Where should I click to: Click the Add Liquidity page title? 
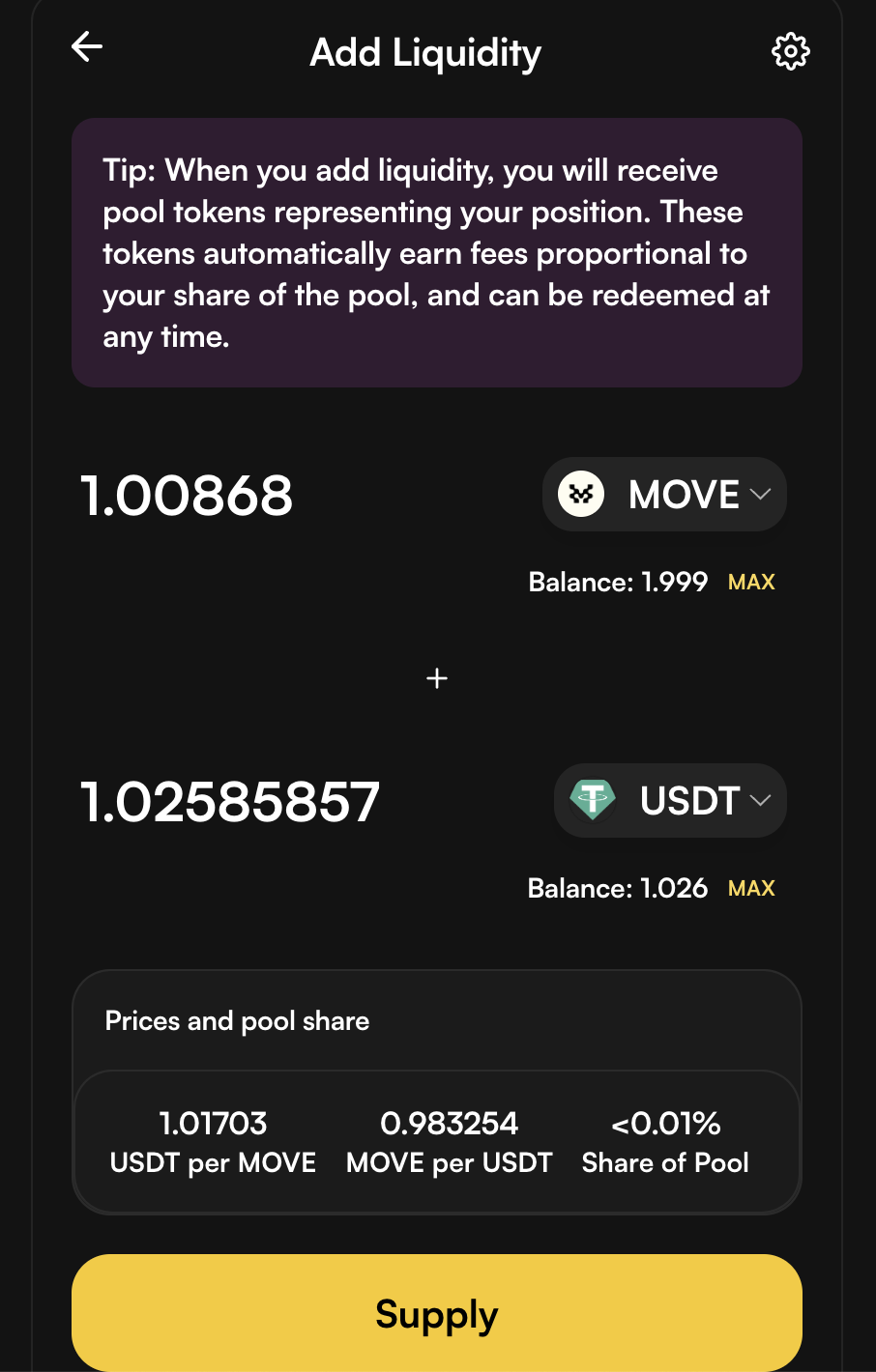(425, 53)
